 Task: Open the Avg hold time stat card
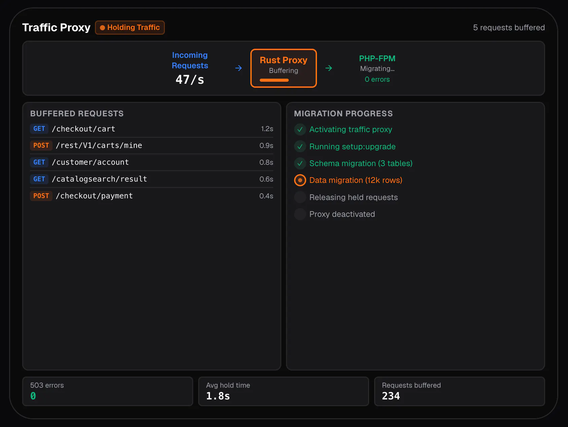point(284,391)
